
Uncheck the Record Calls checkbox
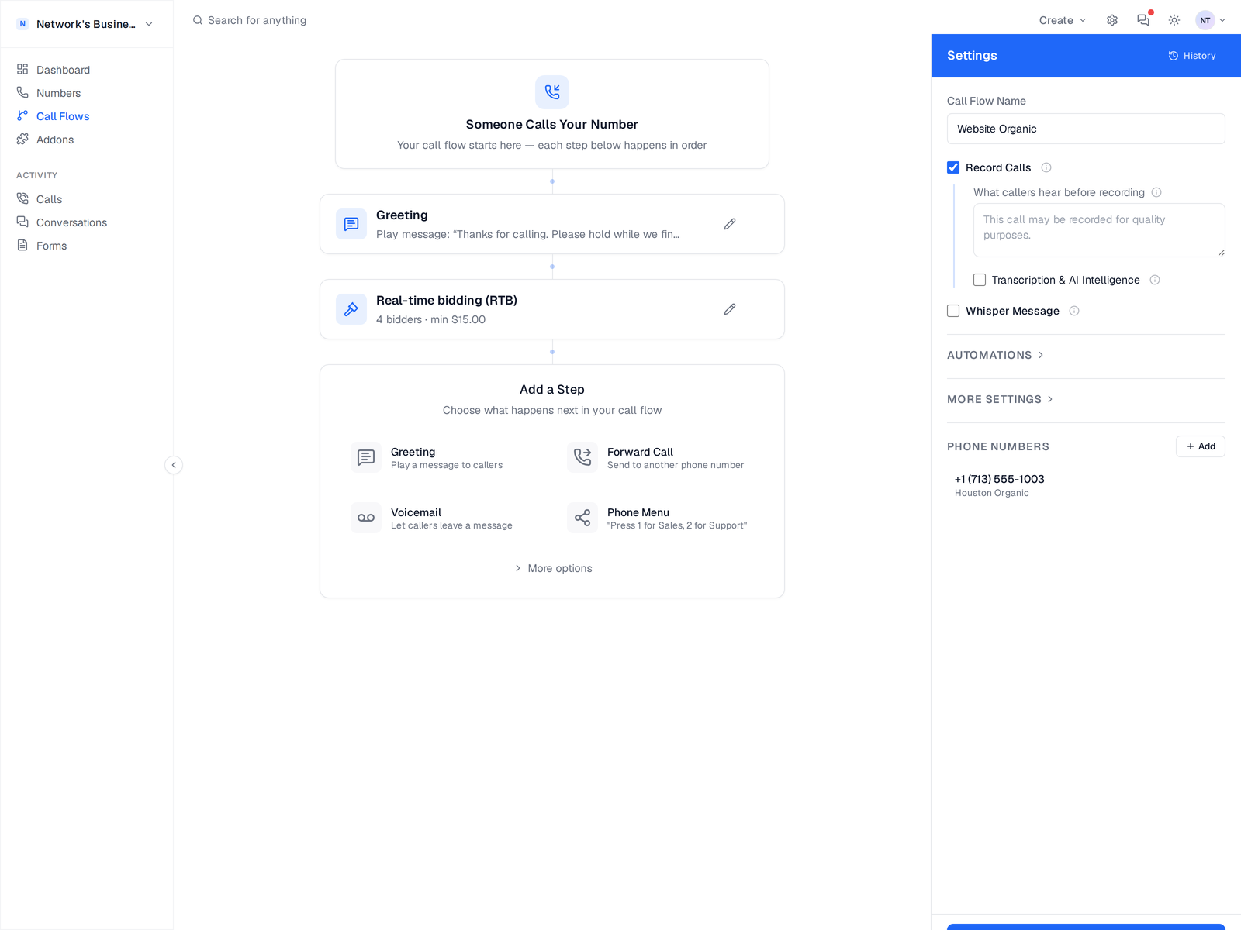pyautogui.click(x=953, y=167)
